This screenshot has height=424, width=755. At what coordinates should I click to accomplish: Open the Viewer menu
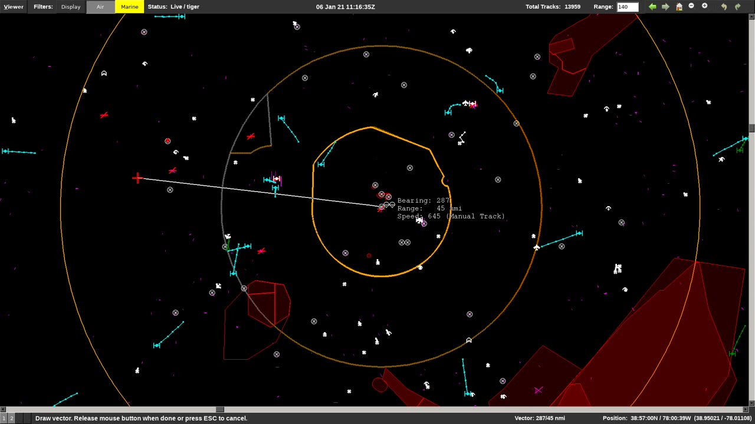click(14, 6)
